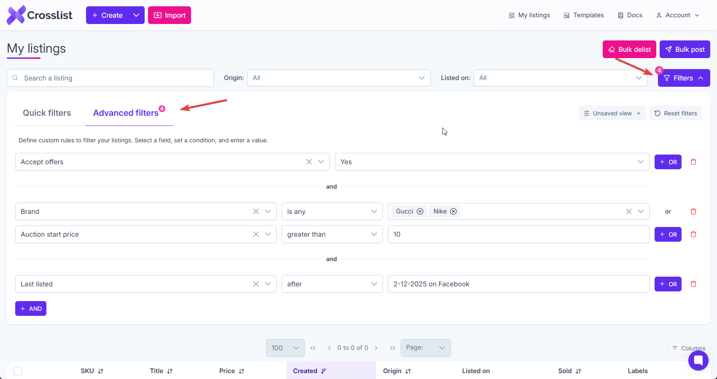This screenshot has width=717, height=379.
Task: Sort the Title column
Action: (170, 371)
